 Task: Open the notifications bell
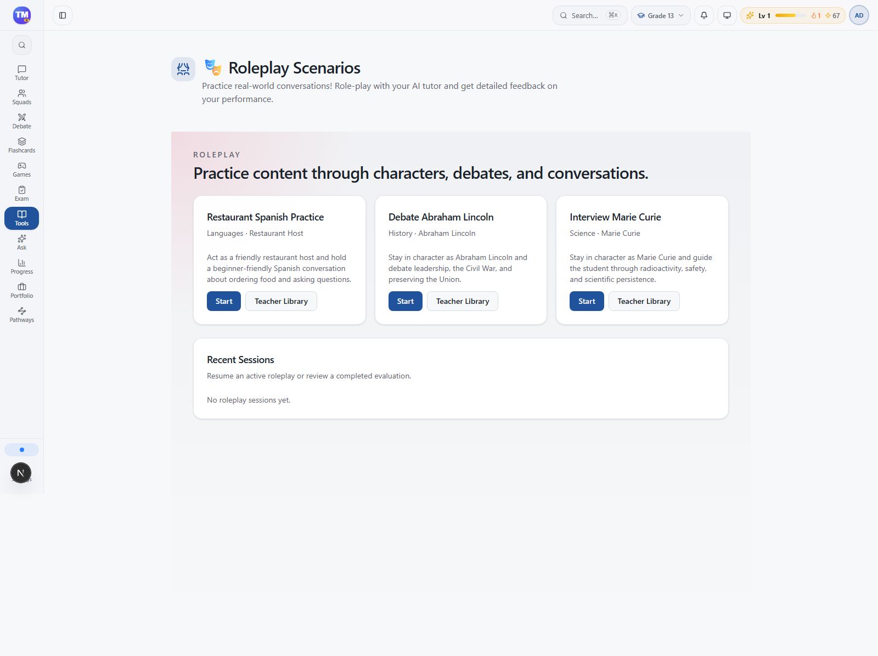click(x=704, y=15)
